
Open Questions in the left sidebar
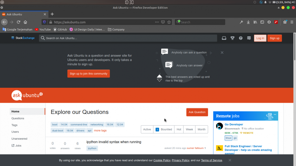coord(18,118)
